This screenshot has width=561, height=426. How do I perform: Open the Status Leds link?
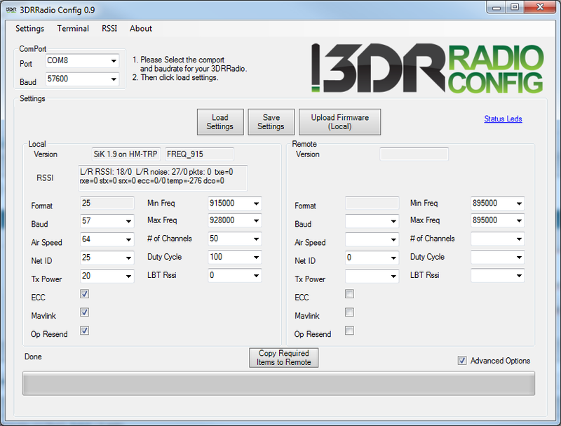point(503,119)
